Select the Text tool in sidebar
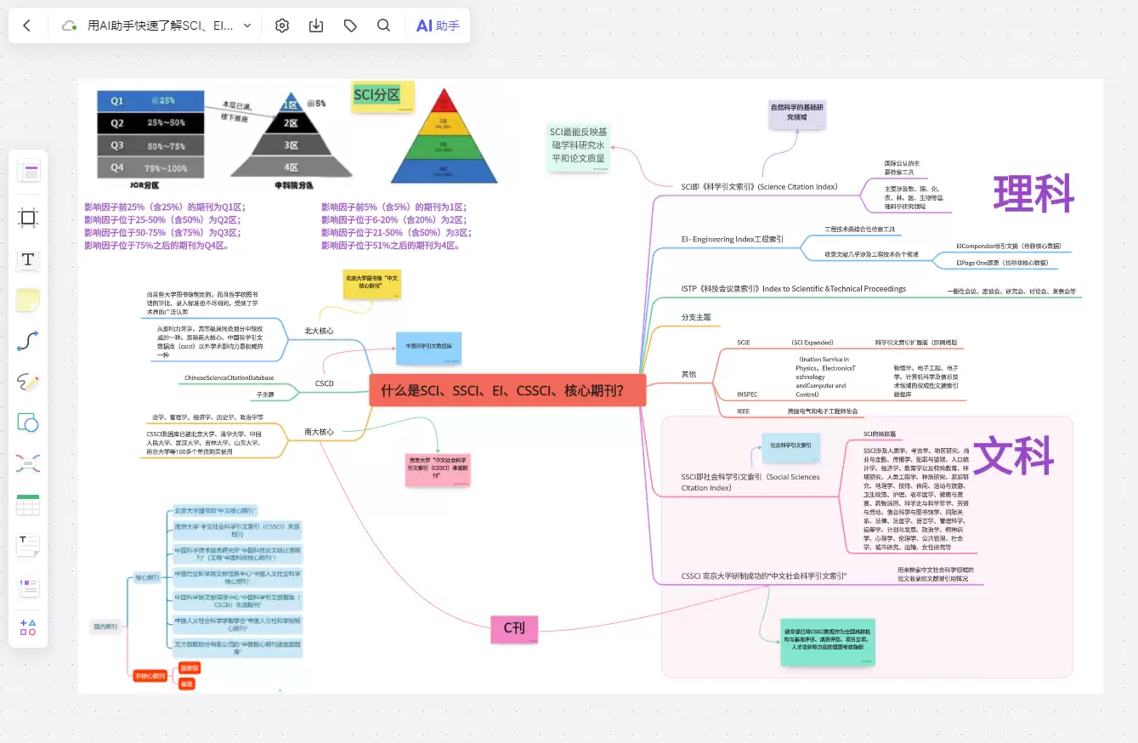Screen dimensions: 1138x743 pos(28,259)
